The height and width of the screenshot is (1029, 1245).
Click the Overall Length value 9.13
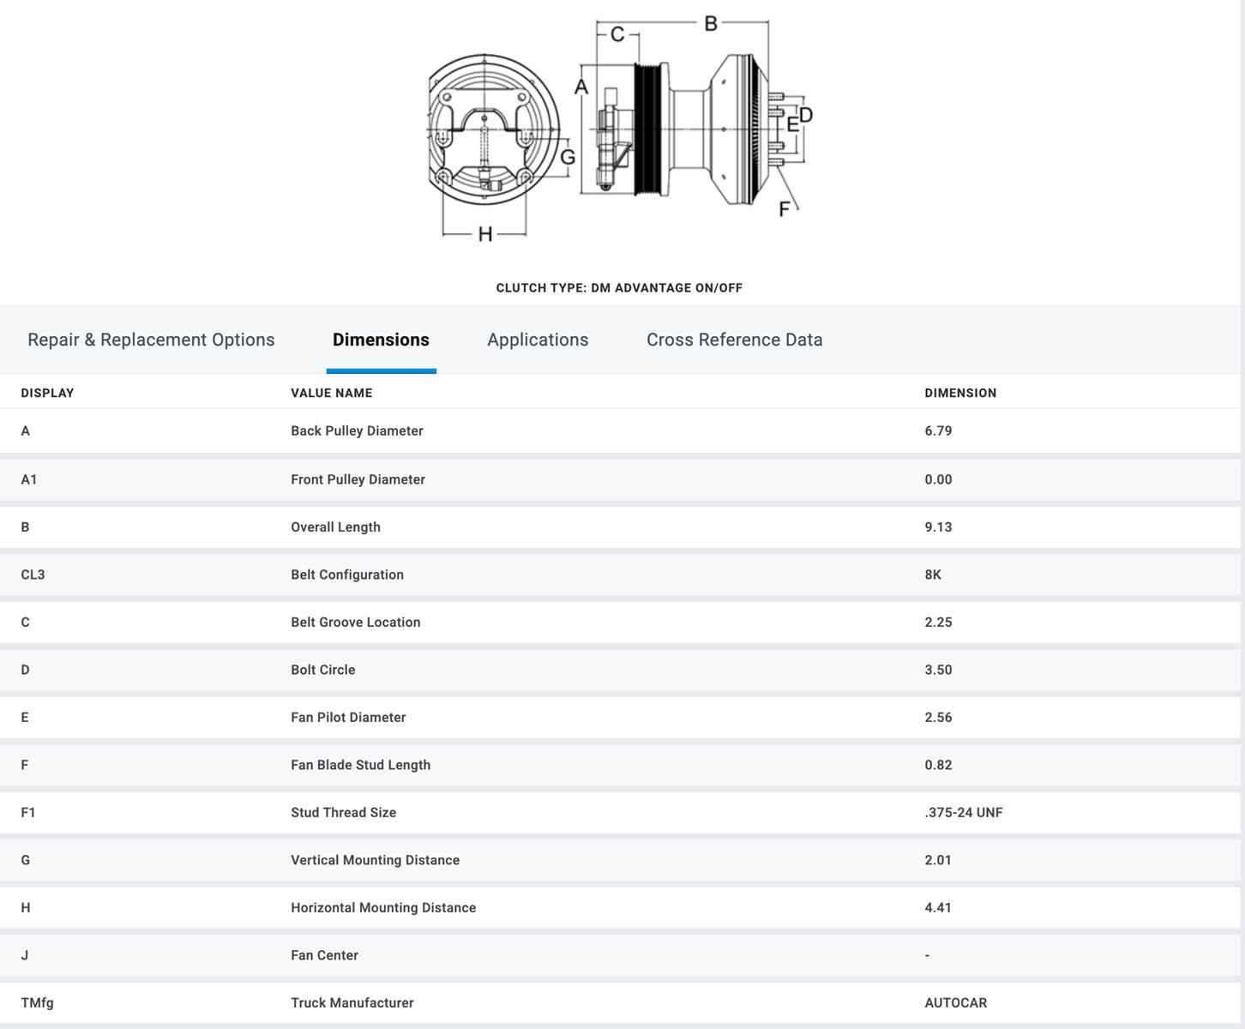tap(938, 527)
